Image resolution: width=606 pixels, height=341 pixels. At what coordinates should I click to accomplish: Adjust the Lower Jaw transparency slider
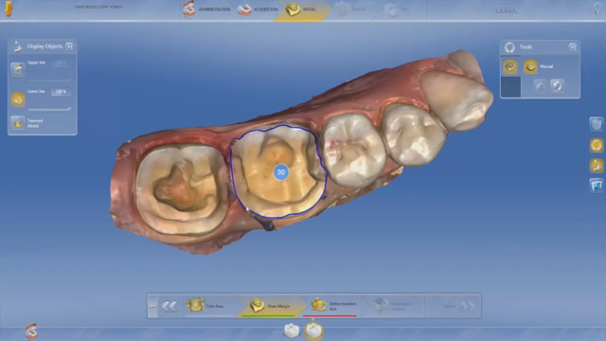click(49, 110)
